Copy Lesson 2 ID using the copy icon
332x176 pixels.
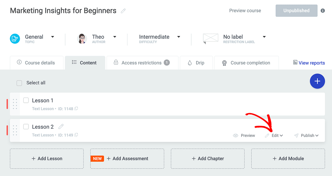[x=76, y=135]
